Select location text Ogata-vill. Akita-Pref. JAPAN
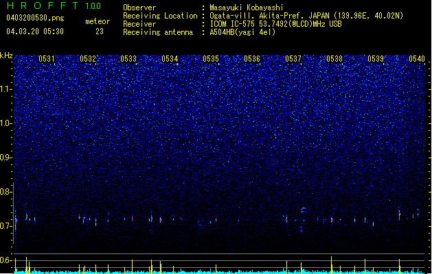This screenshot has height=274, width=432. (269, 16)
